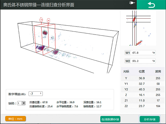Click the 分析存储 button
The image size is (166, 124).
pos(150,119)
